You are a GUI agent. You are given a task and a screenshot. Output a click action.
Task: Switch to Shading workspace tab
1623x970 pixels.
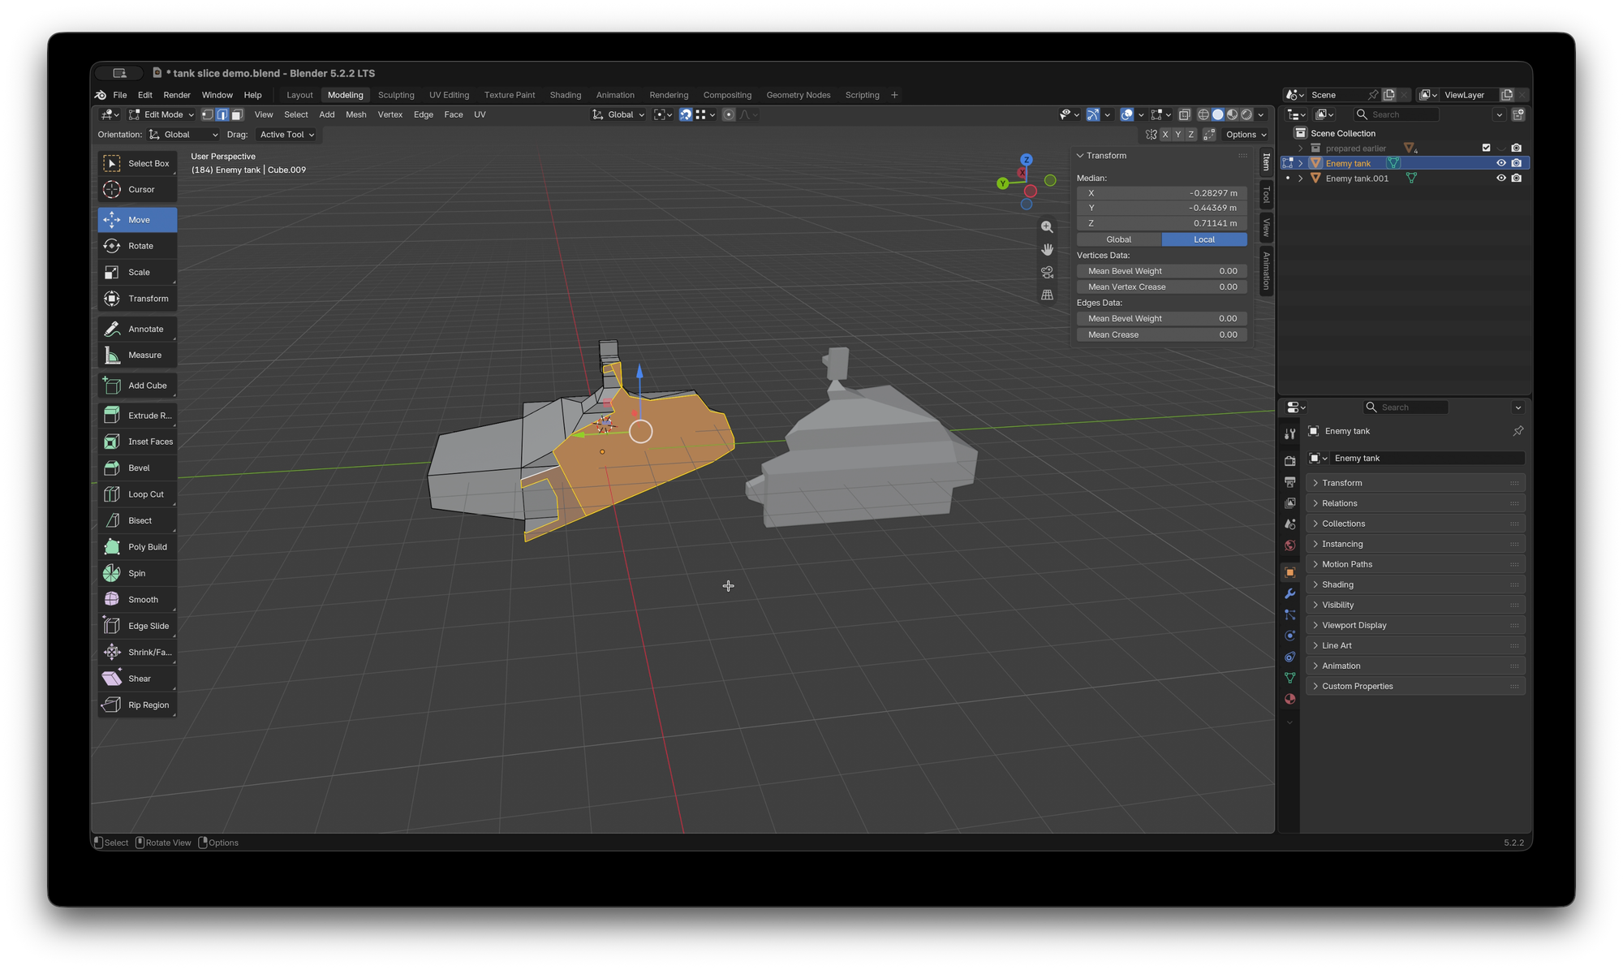tap(566, 95)
